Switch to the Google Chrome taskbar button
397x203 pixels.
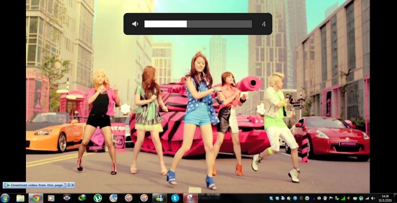point(36,198)
